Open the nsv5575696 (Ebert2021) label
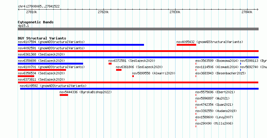 tap(215, 92)
